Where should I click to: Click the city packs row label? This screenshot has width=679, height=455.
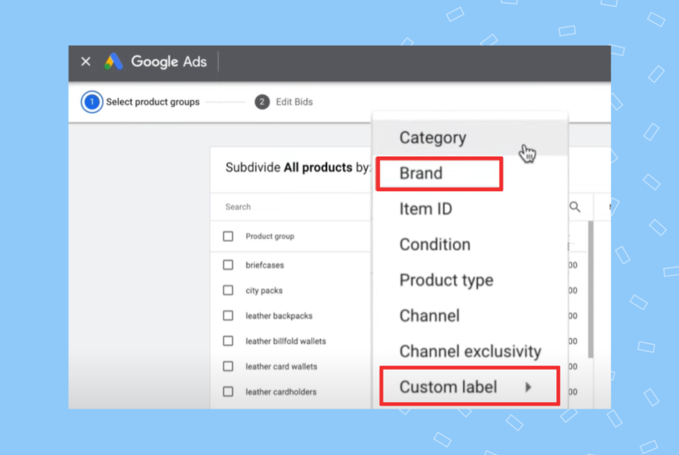[x=264, y=291]
